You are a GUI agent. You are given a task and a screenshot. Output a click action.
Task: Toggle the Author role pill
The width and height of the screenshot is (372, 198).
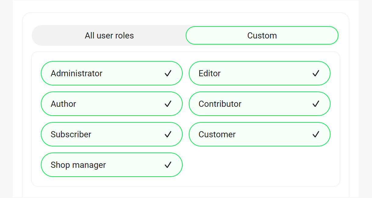(x=112, y=104)
